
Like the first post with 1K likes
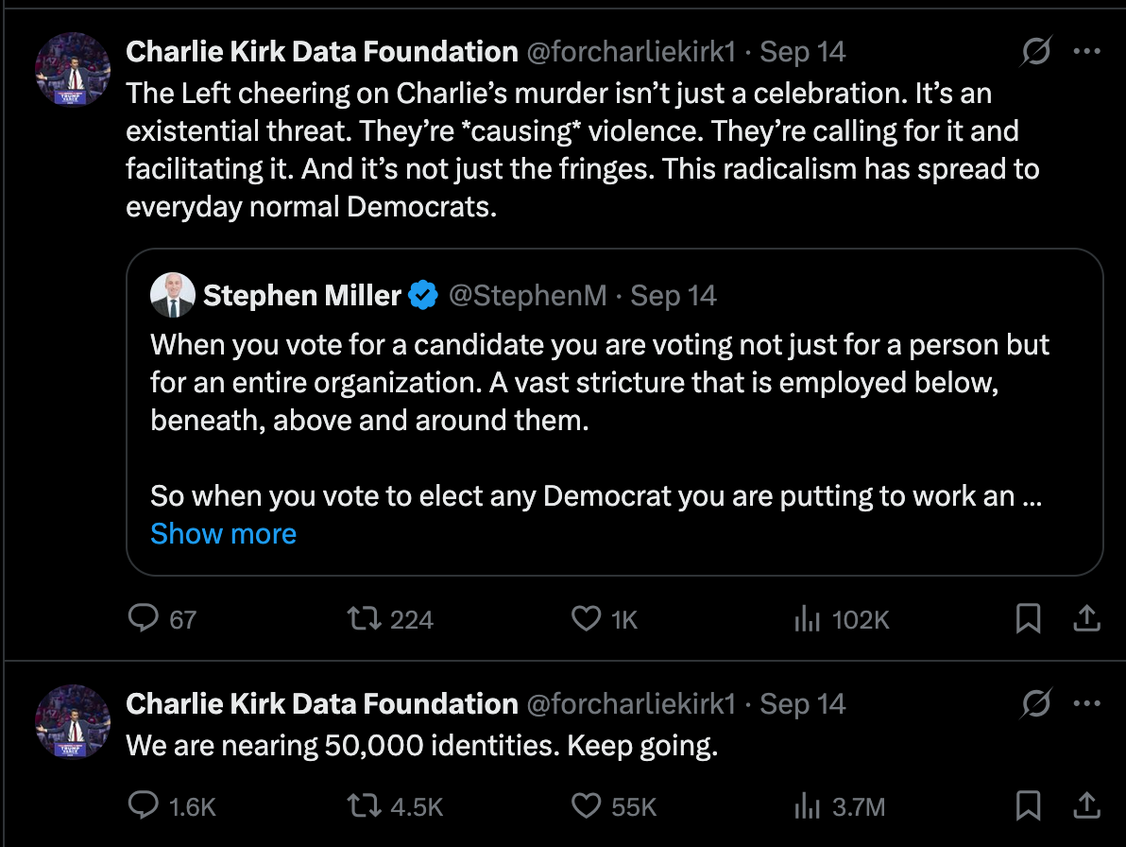587,619
